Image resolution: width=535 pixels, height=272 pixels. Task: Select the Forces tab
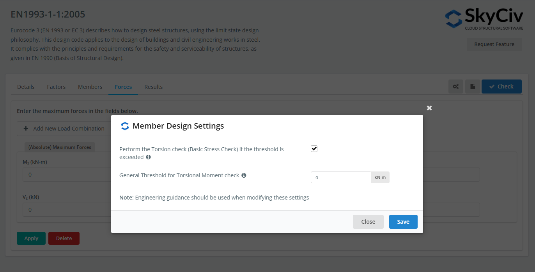tap(123, 87)
